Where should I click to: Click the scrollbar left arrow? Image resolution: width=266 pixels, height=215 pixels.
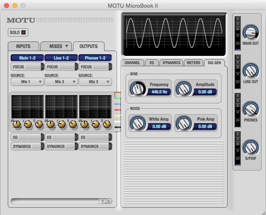pos(103,201)
